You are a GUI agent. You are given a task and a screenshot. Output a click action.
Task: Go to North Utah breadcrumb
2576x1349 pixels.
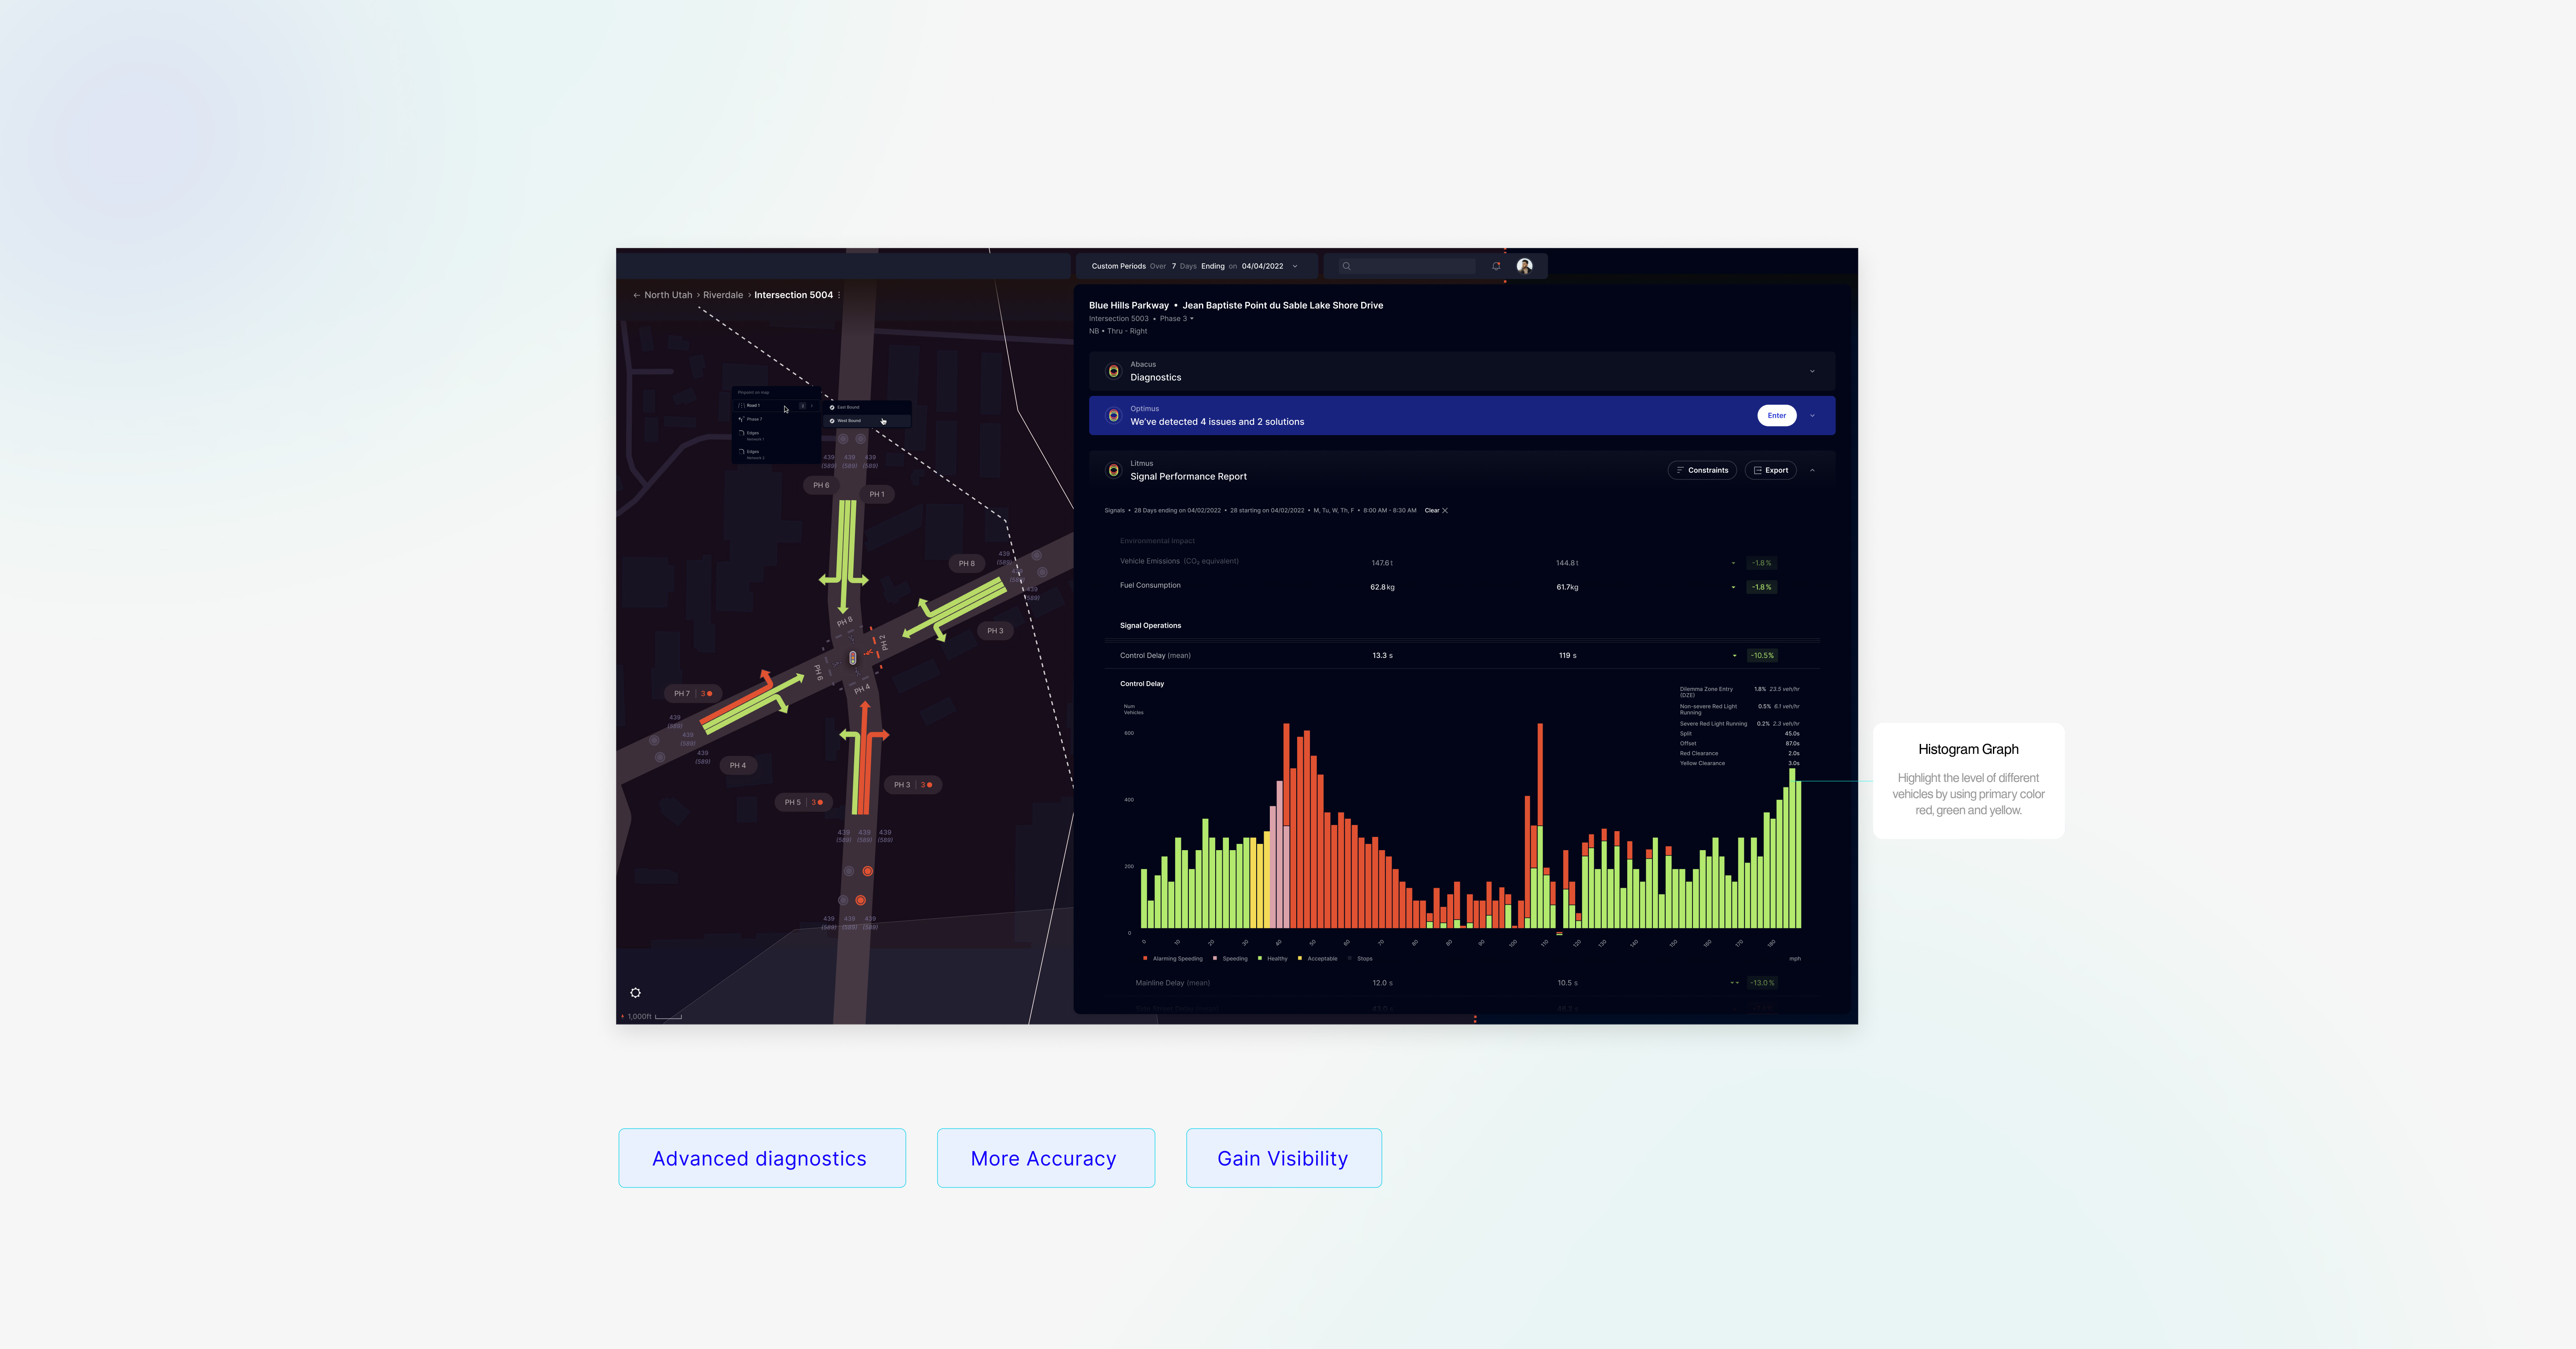point(668,295)
